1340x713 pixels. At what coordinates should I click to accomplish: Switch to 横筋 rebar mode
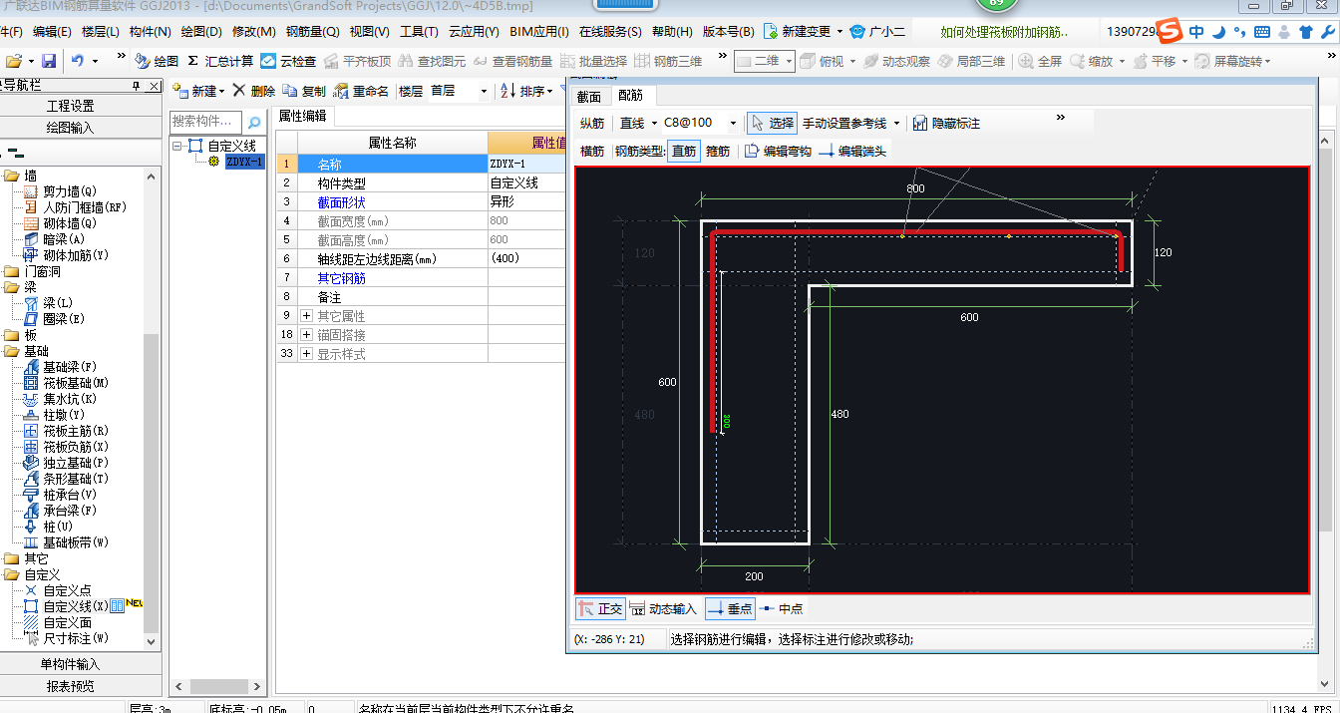click(x=592, y=152)
